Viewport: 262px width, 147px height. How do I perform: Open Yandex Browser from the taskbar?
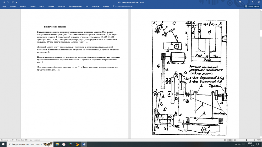click(x=64, y=144)
